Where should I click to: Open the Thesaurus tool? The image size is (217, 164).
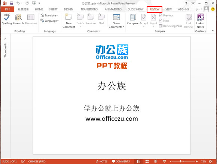pyautogui.click(x=31, y=19)
